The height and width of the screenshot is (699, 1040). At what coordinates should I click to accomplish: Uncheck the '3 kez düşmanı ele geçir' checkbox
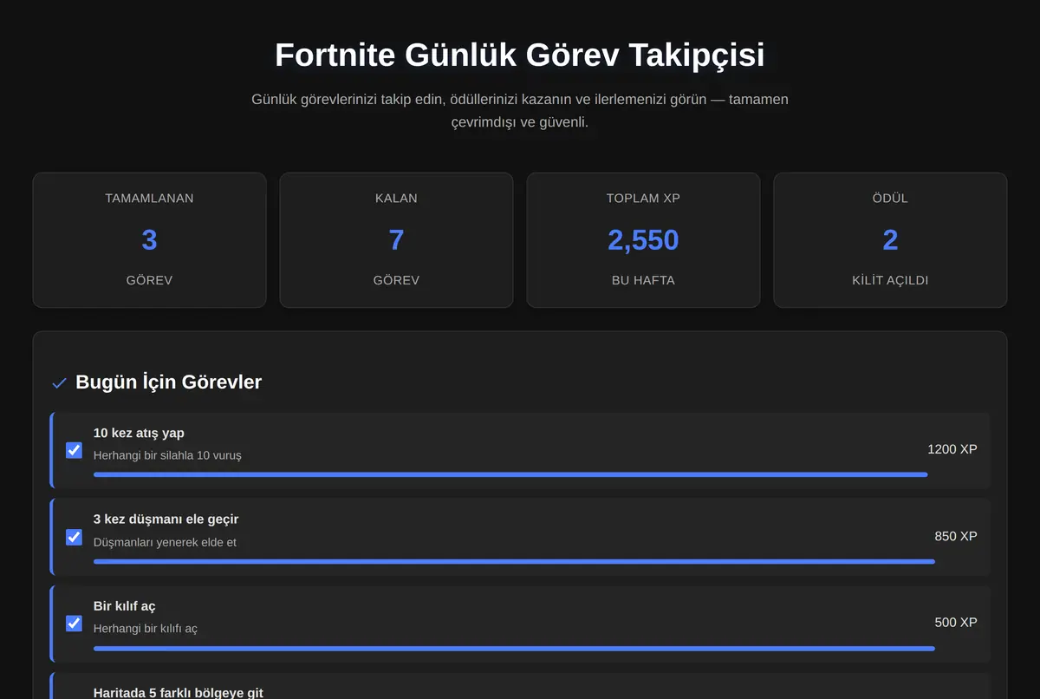click(x=74, y=537)
